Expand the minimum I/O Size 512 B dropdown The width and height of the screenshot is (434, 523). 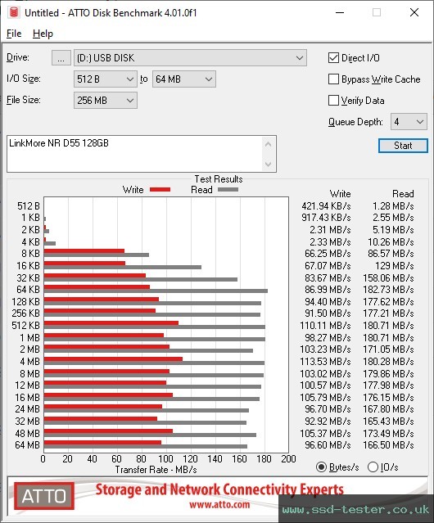point(106,79)
